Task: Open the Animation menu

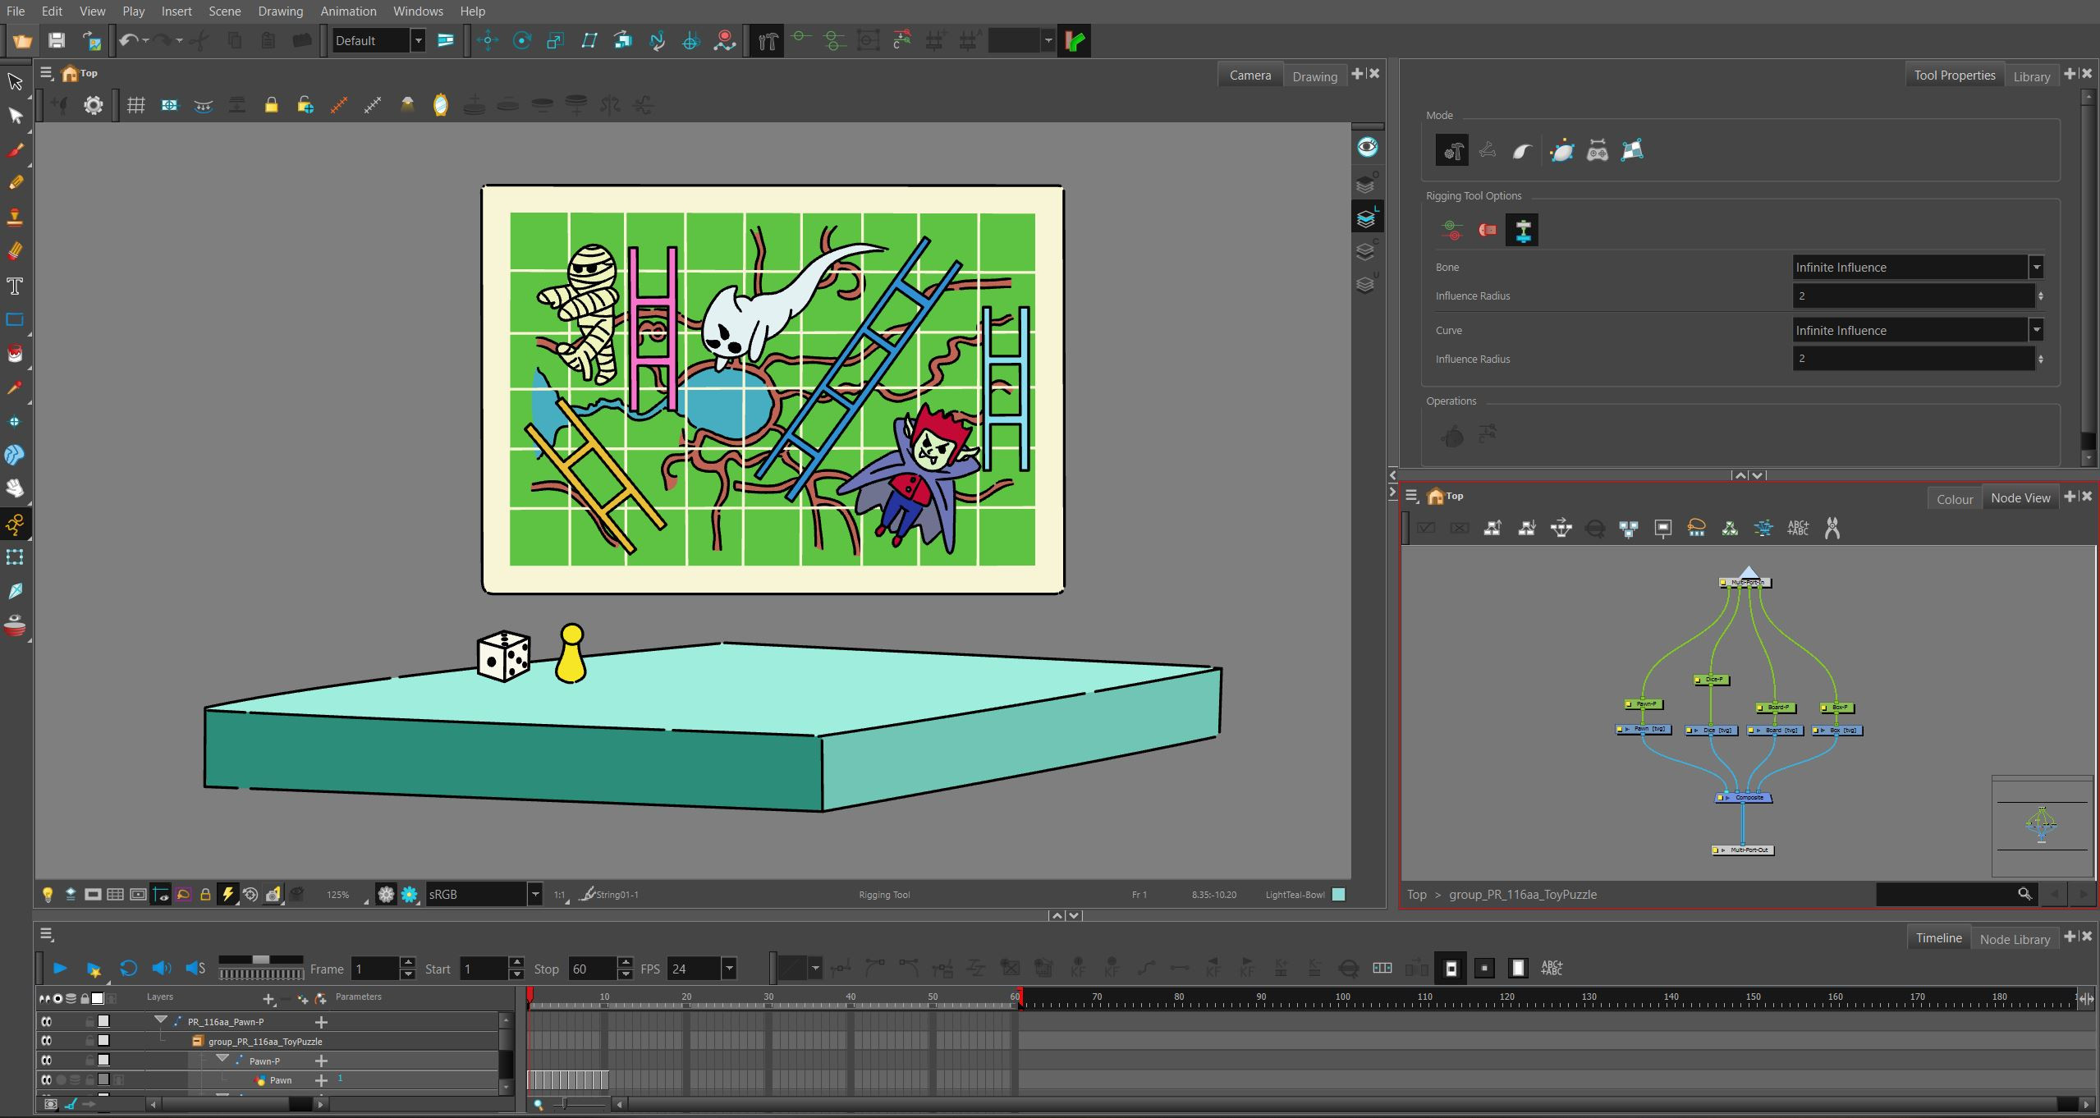Action: pyautogui.click(x=348, y=11)
